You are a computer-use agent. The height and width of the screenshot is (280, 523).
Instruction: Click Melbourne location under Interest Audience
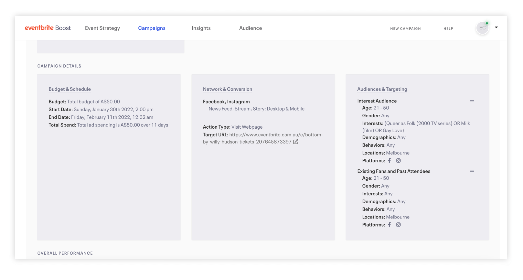[398, 153]
